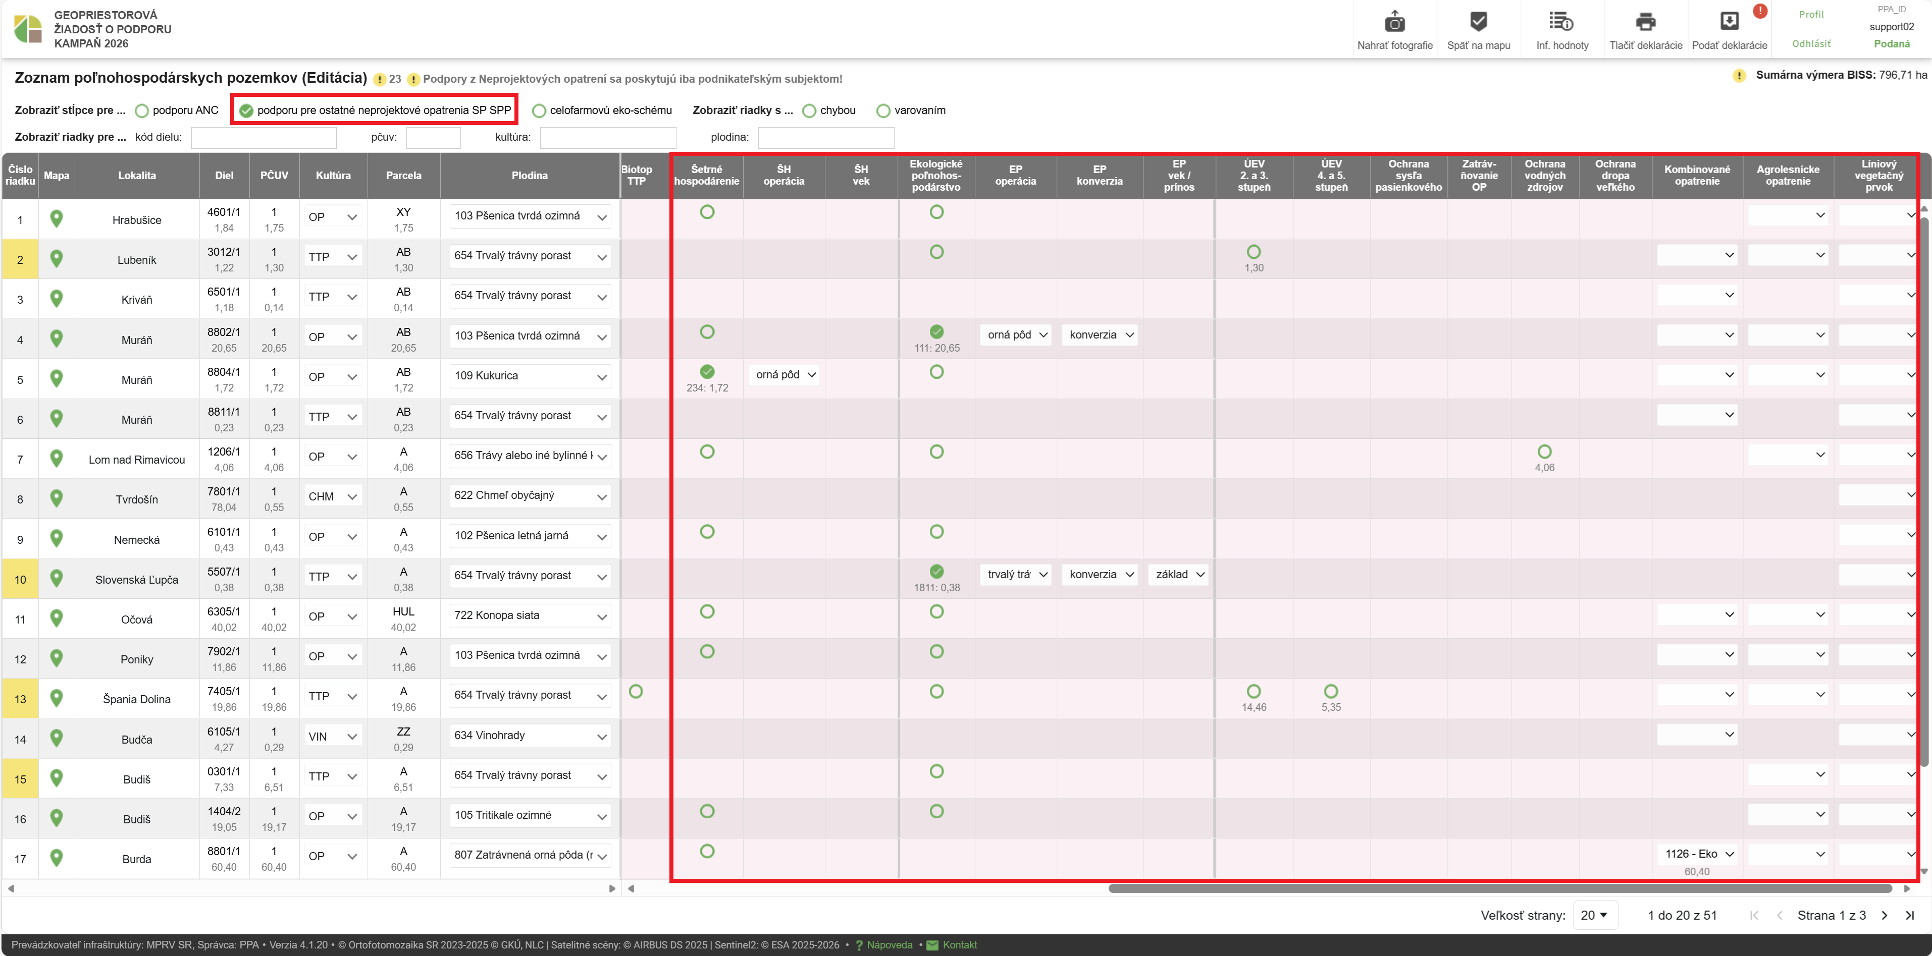Select podporu ANC radio option

coord(142,111)
